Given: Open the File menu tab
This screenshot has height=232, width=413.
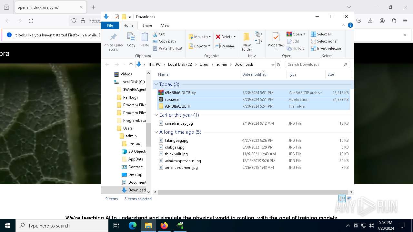Looking at the screenshot, I should 110,25.
